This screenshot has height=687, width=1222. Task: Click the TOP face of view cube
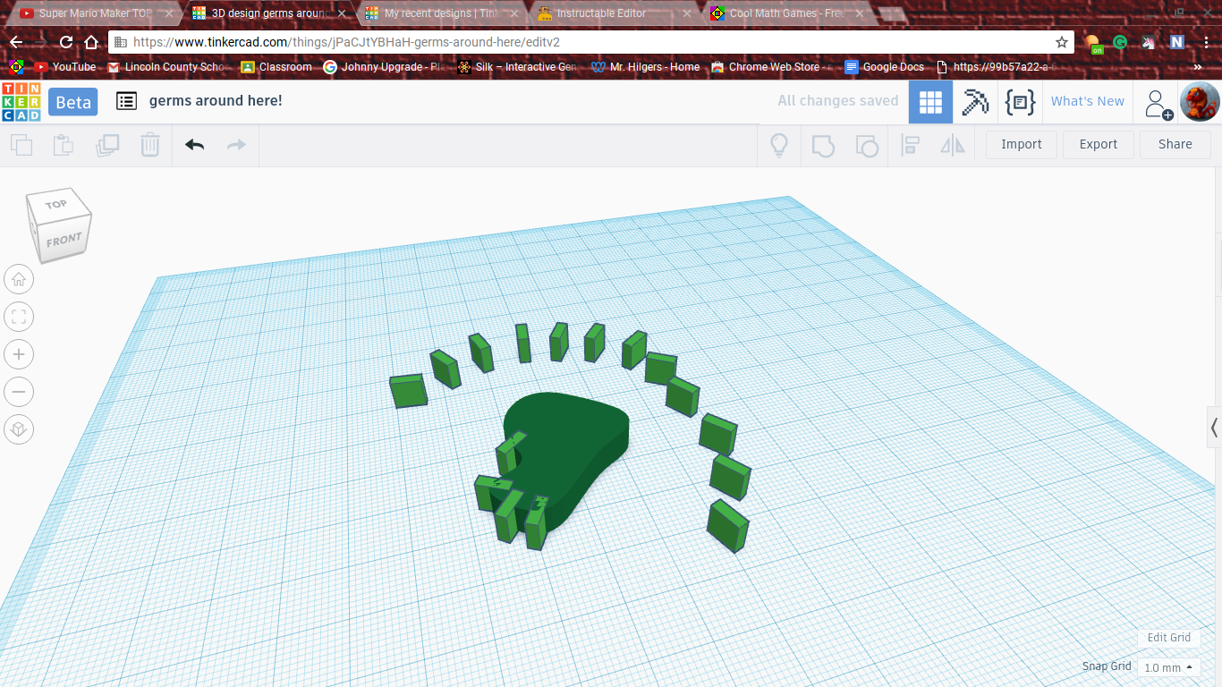[x=56, y=205]
